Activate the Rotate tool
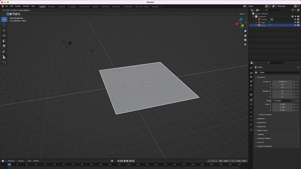This screenshot has width=301, height=169. click(4, 36)
